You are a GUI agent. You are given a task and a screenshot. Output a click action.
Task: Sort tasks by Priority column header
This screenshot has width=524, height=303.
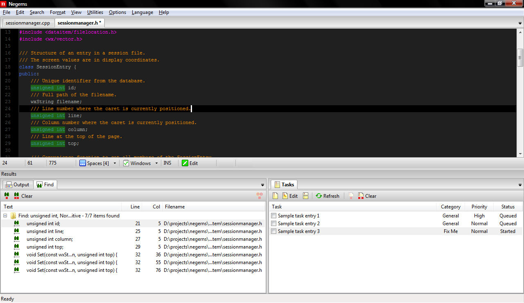coord(479,207)
